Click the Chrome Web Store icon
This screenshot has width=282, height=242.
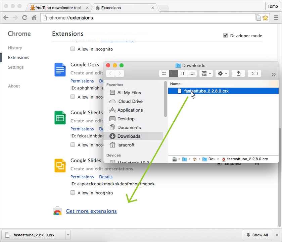[57, 211]
